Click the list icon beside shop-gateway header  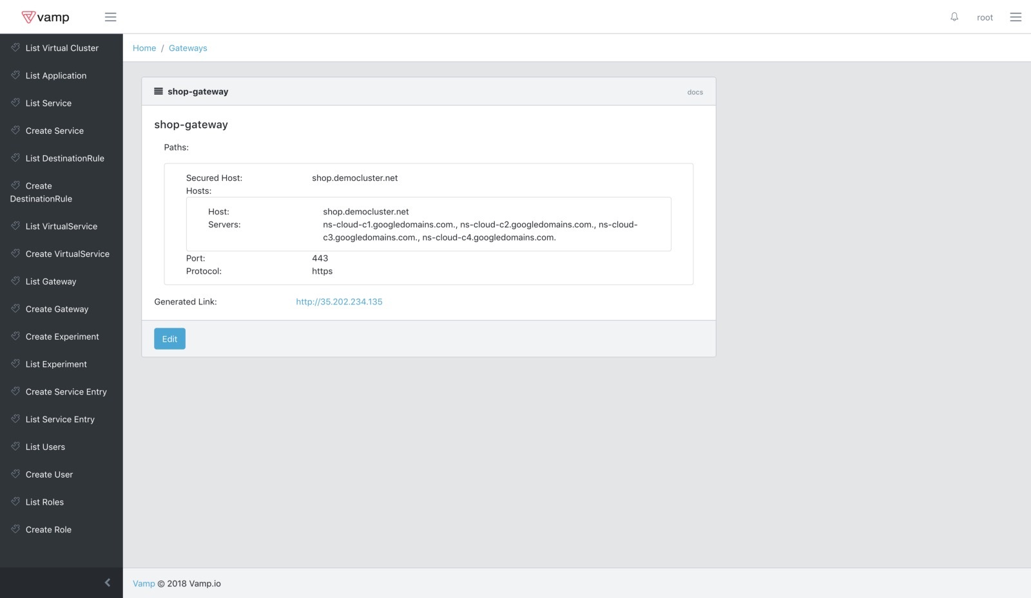point(159,91)
